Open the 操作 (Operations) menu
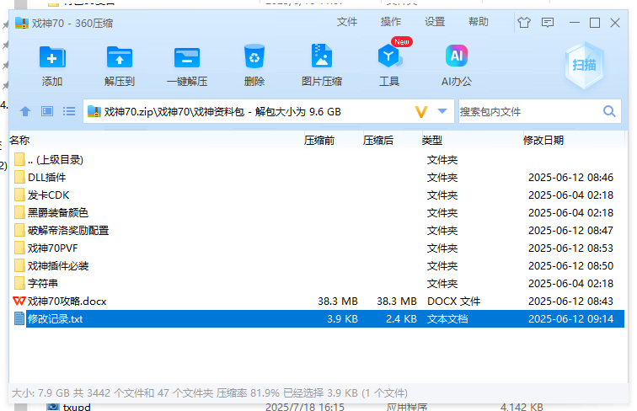 [x=390, y=22]
